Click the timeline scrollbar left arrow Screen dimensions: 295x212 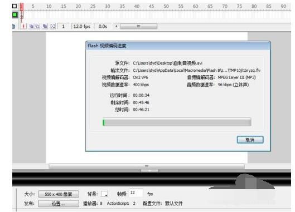[x=116, y=26]
